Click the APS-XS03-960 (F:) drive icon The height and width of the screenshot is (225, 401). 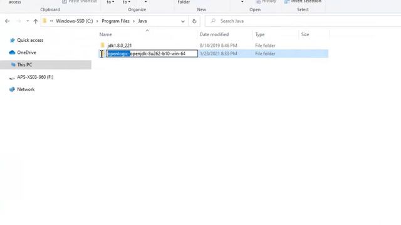12,77
